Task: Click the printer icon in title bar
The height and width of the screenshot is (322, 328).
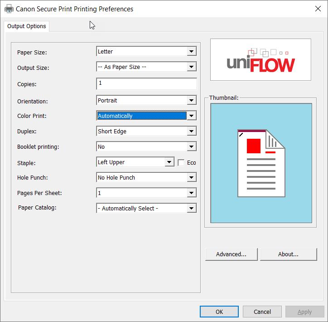Action: click(9, 9)
